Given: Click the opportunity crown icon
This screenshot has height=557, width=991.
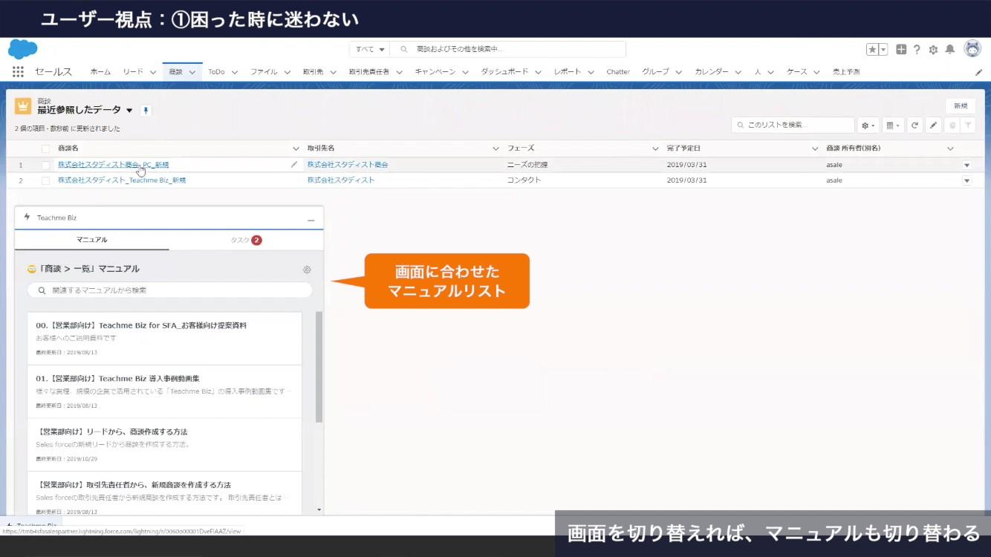Looking at the screenshot, I should [x=23, y=106].
